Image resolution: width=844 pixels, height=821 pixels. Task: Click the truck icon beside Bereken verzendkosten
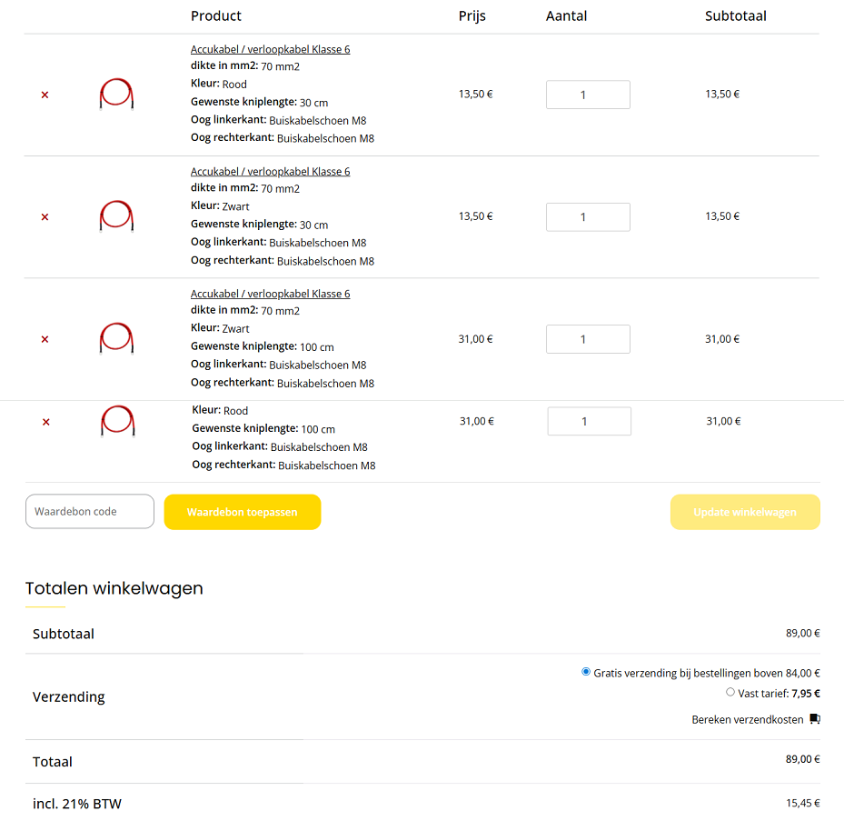pos(815,719)
